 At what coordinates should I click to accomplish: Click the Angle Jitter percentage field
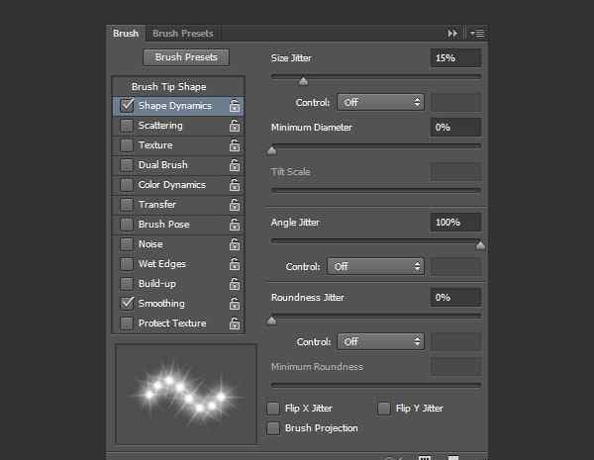click(455, 222)
